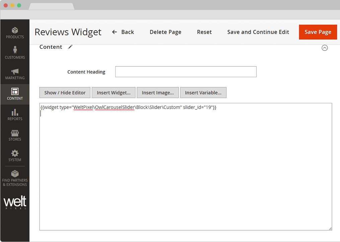This screenshot has width=340, height=242.
Task: Open the Customers sidebar icon
Action: point(15,50)
